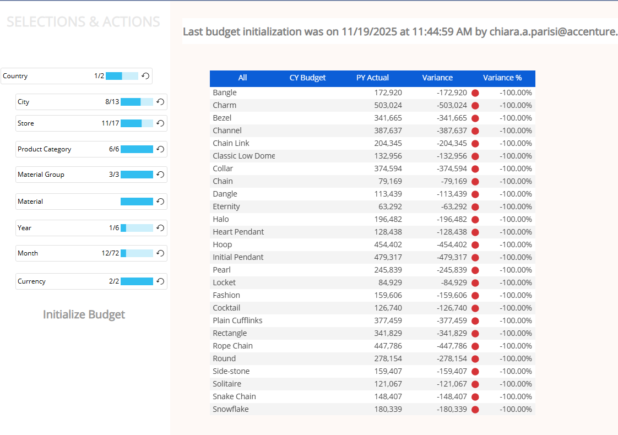Open the Year filter dropdown
Screen dimensions: 618x435
(x=91, y=228)
